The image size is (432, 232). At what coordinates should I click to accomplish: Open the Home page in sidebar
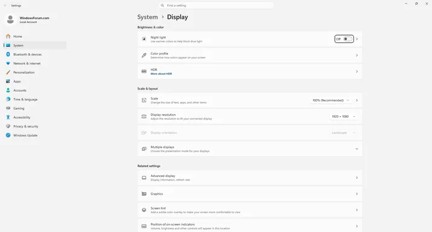click(x=35, y=36)
